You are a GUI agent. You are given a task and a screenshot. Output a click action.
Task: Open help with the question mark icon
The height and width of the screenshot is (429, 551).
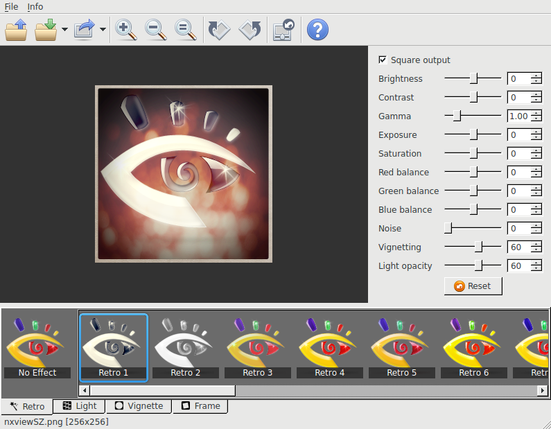pos(317,30)
